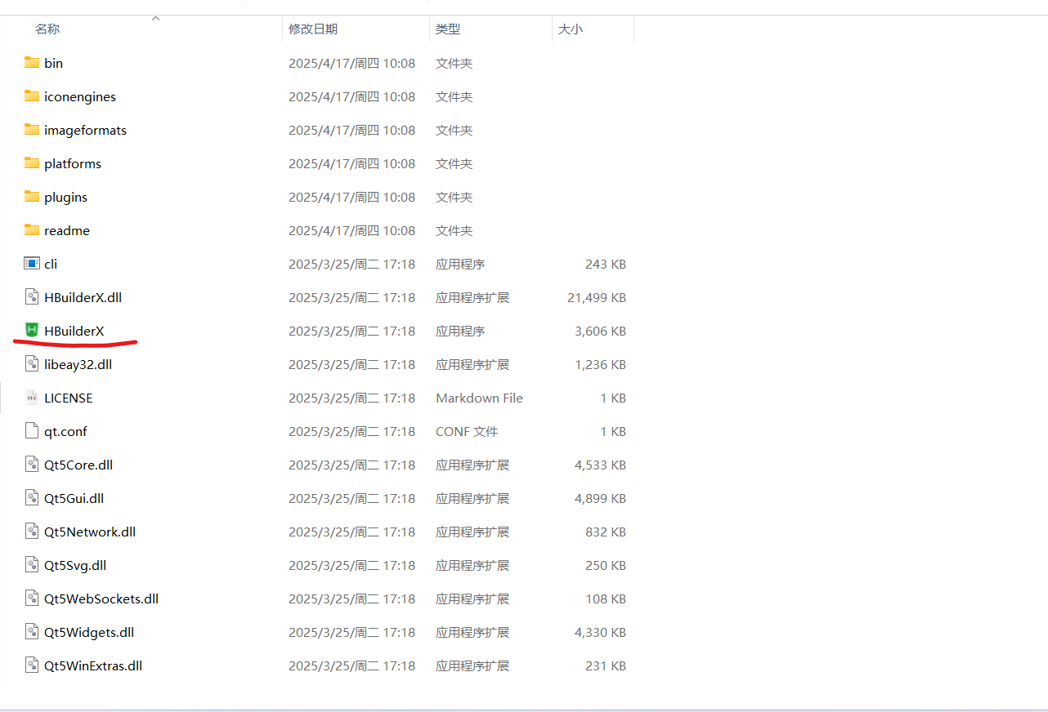Select the platforms folder icon
The image size is (1048, 712).
(x=32, y=163)
